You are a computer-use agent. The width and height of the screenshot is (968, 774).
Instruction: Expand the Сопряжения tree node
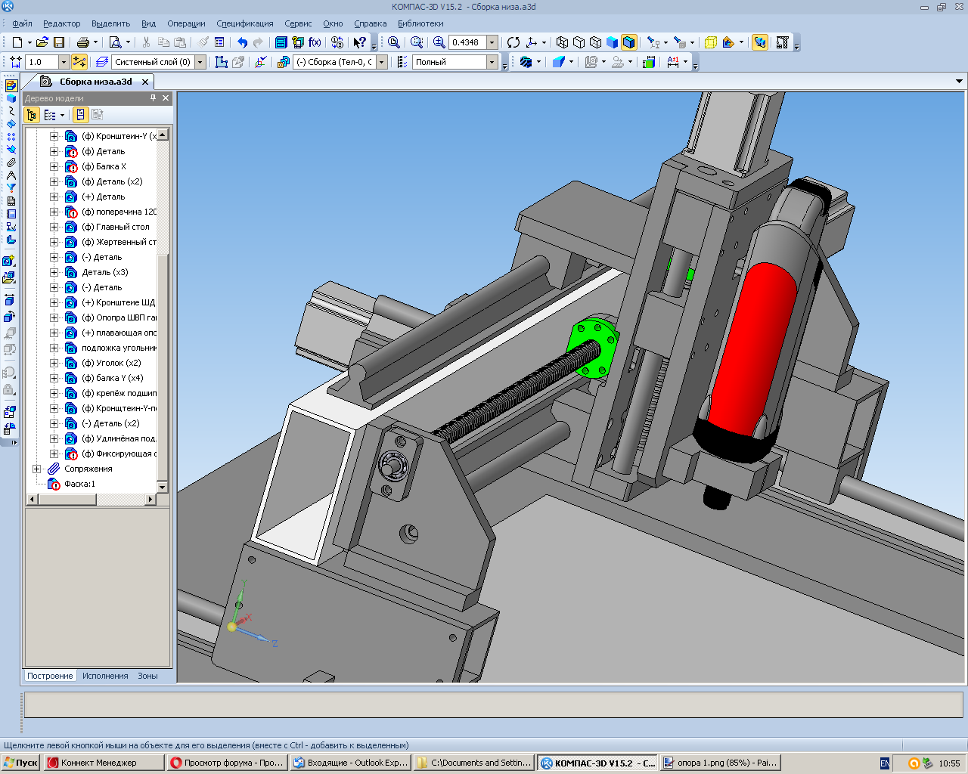pos(36,469)
